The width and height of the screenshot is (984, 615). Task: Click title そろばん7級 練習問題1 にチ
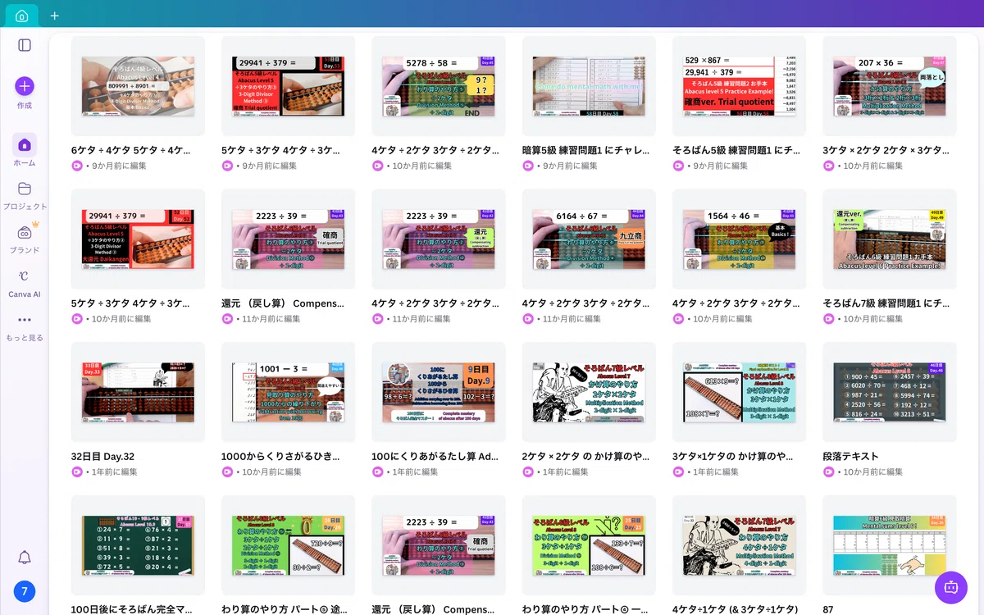pos(886,303)
